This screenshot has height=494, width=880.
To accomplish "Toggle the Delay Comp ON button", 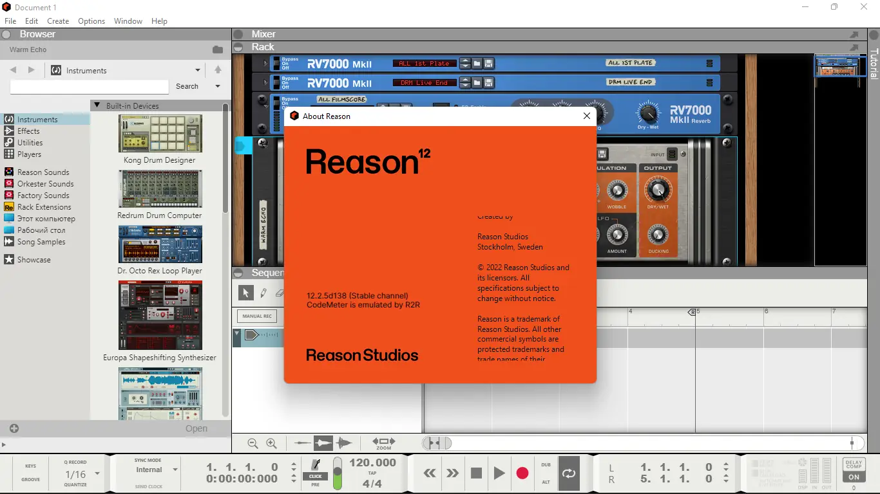I will pos(854,477).
